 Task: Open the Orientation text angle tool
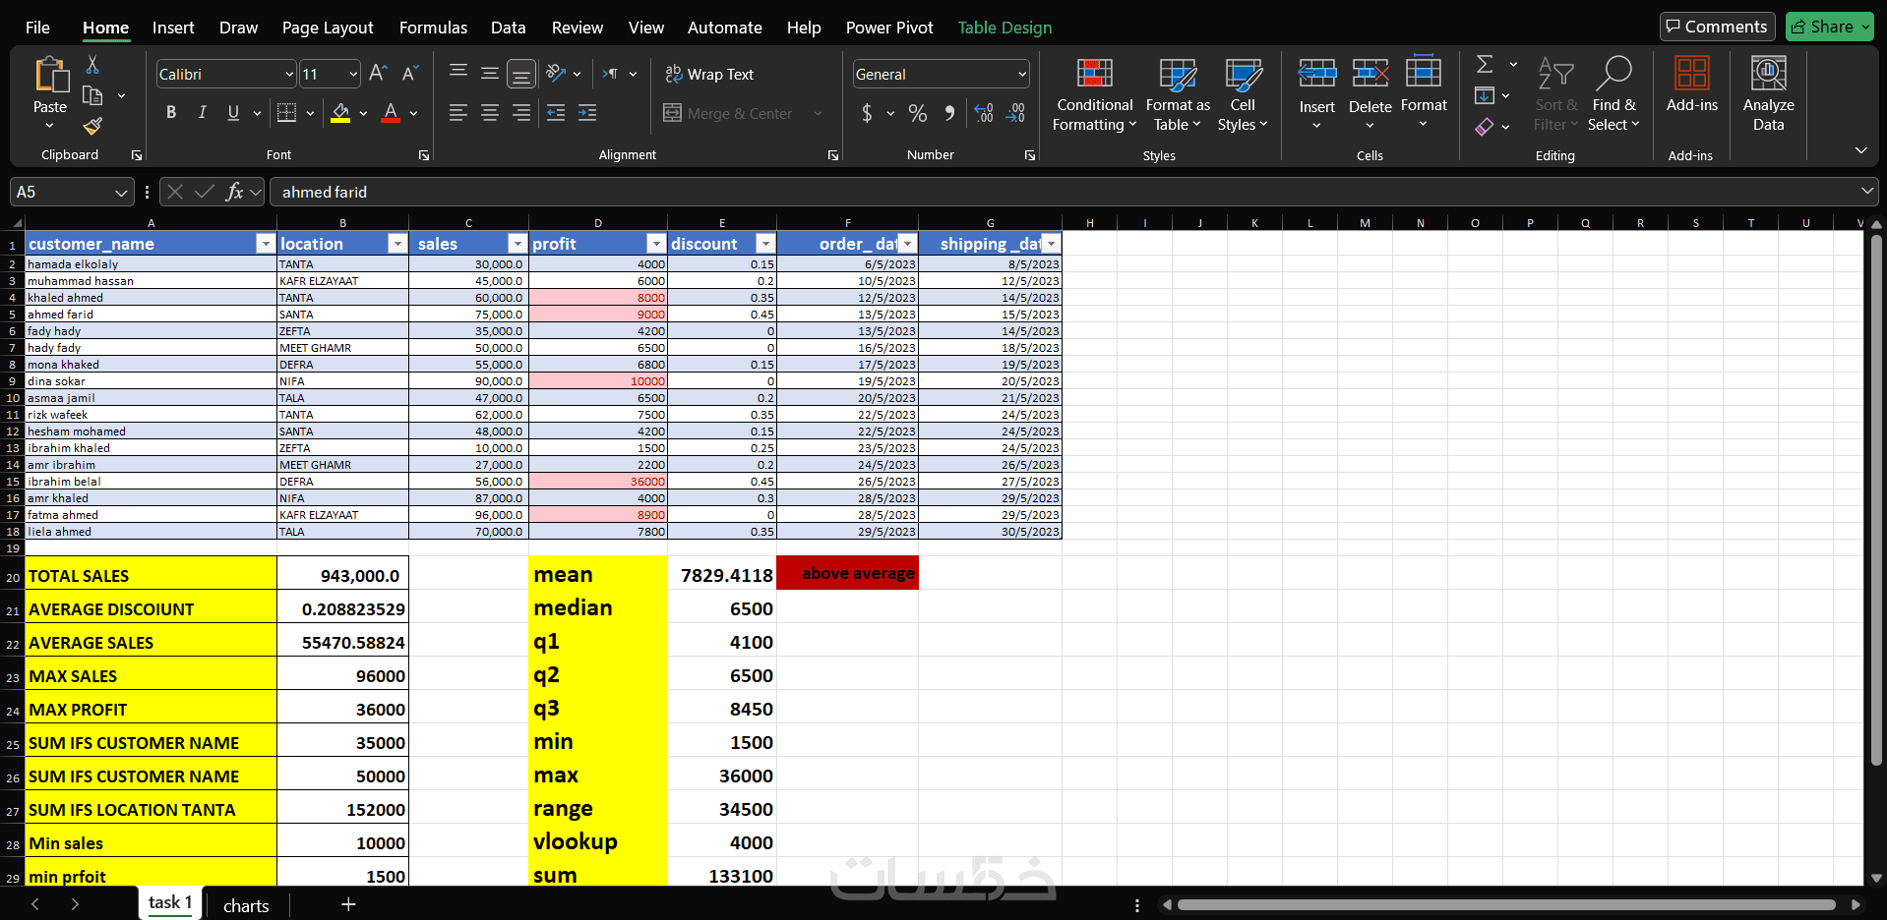(556, 74)
